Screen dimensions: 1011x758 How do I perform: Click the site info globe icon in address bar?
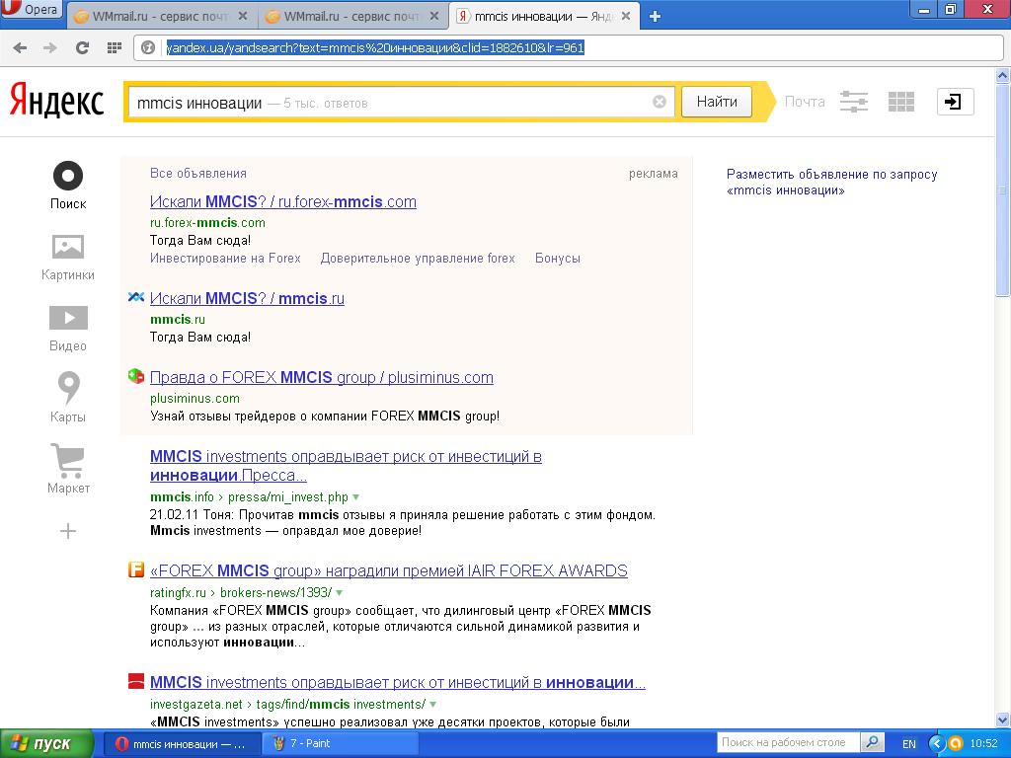pos(148,47)
